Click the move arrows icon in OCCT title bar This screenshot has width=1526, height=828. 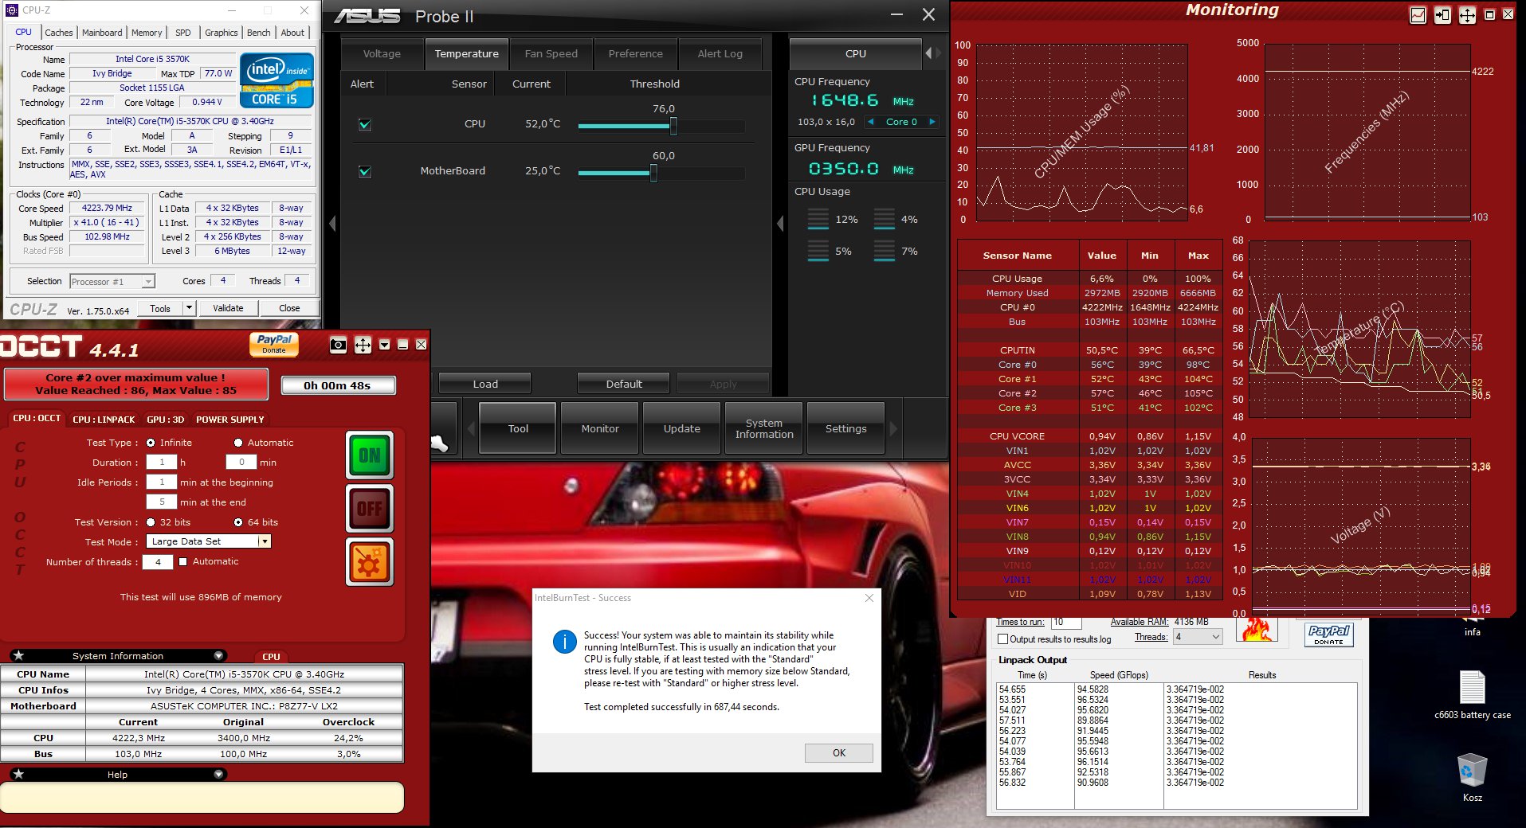tap(363, 345)
